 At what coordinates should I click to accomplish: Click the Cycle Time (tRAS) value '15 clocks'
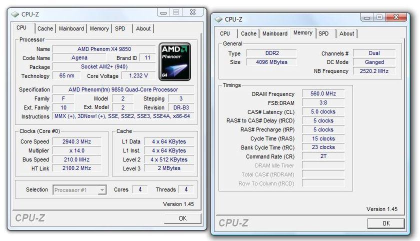pos(323,138)
